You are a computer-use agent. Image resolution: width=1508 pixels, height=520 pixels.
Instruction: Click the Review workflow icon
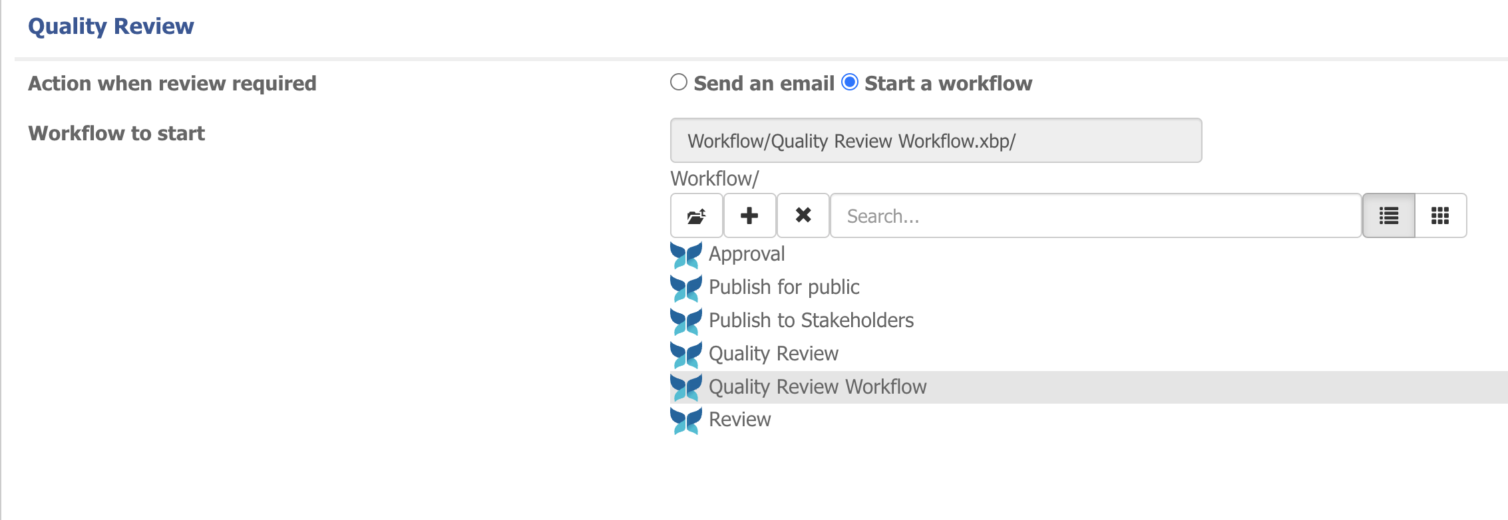click(686, 420)
